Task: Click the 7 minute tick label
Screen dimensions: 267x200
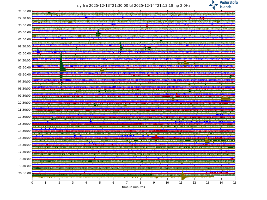Action: pos(127,183)
